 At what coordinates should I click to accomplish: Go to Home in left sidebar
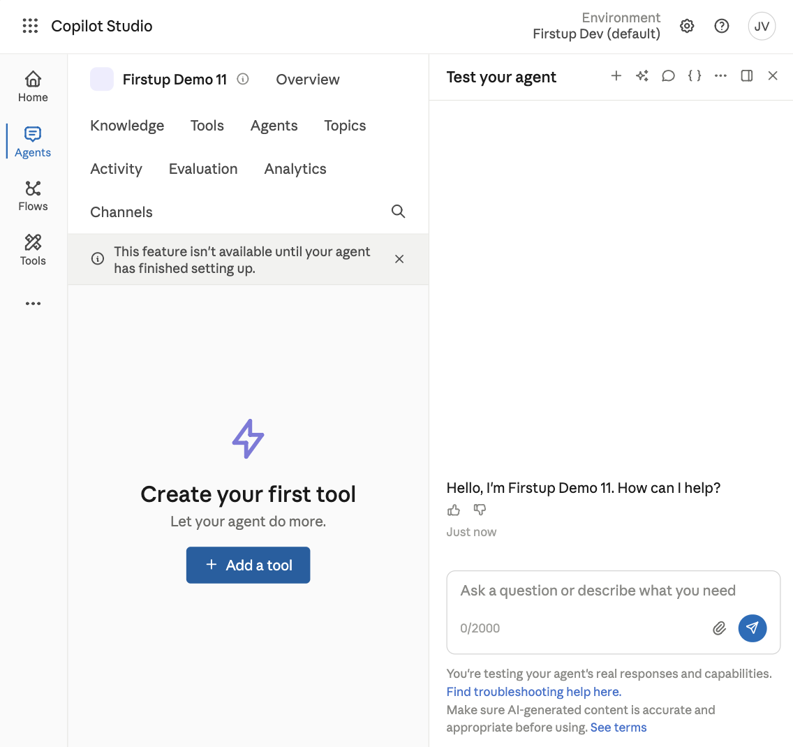[x=33, y=87]
